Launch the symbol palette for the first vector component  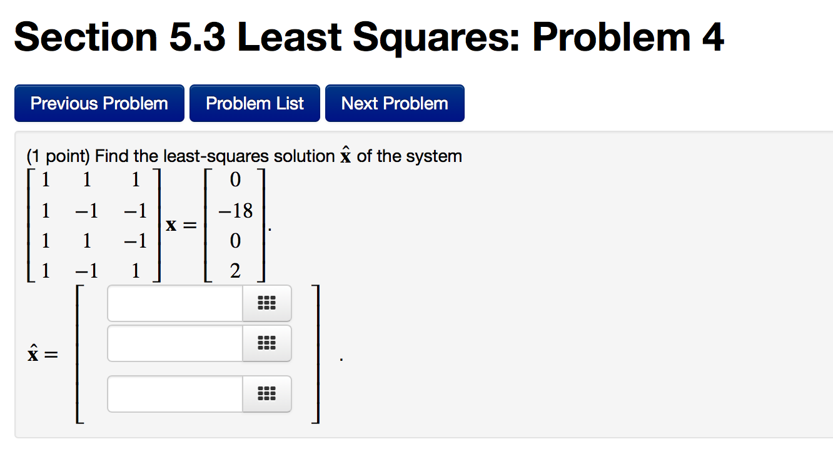pos(266,303)
